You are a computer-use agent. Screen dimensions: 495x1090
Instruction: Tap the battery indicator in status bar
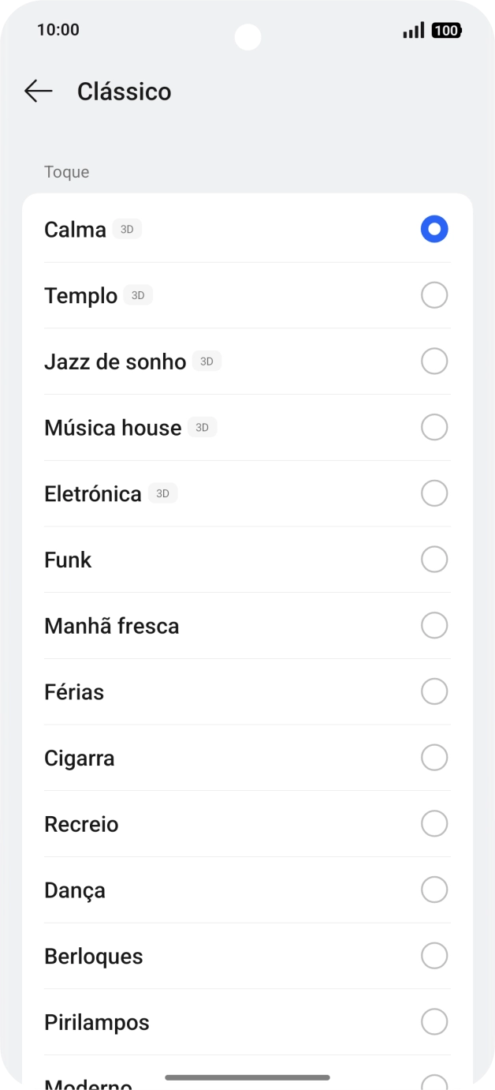447,30
